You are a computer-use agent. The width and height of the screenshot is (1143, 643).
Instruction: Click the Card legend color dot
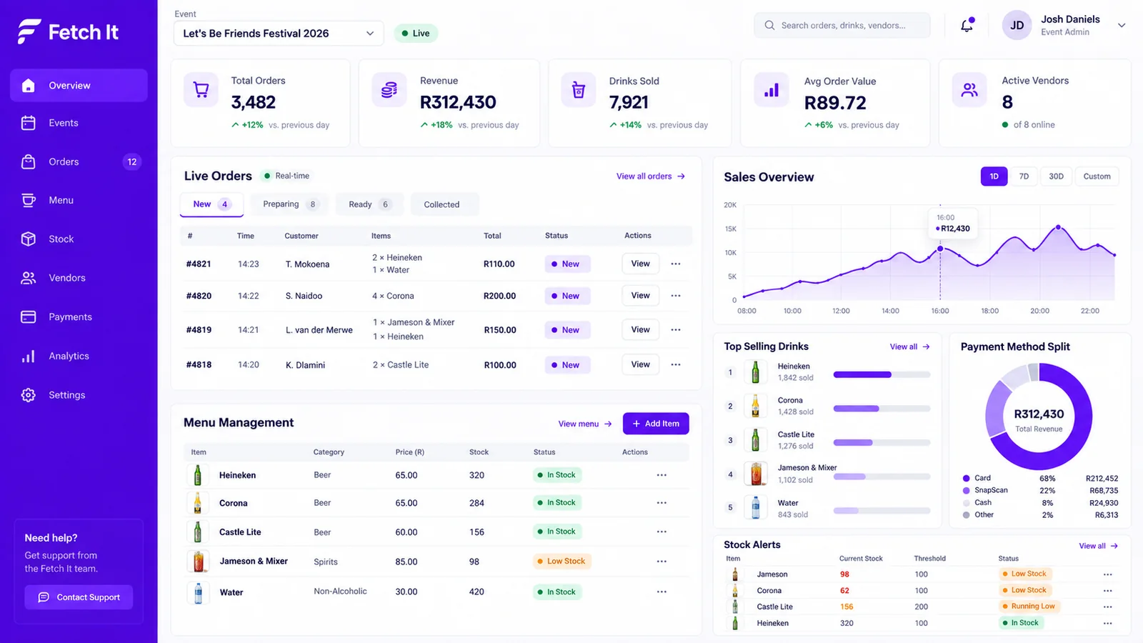coord(966,478)
